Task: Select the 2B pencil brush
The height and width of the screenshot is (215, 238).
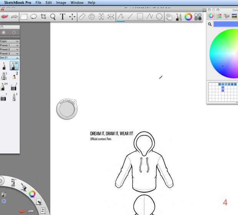Action: (14, 66)
